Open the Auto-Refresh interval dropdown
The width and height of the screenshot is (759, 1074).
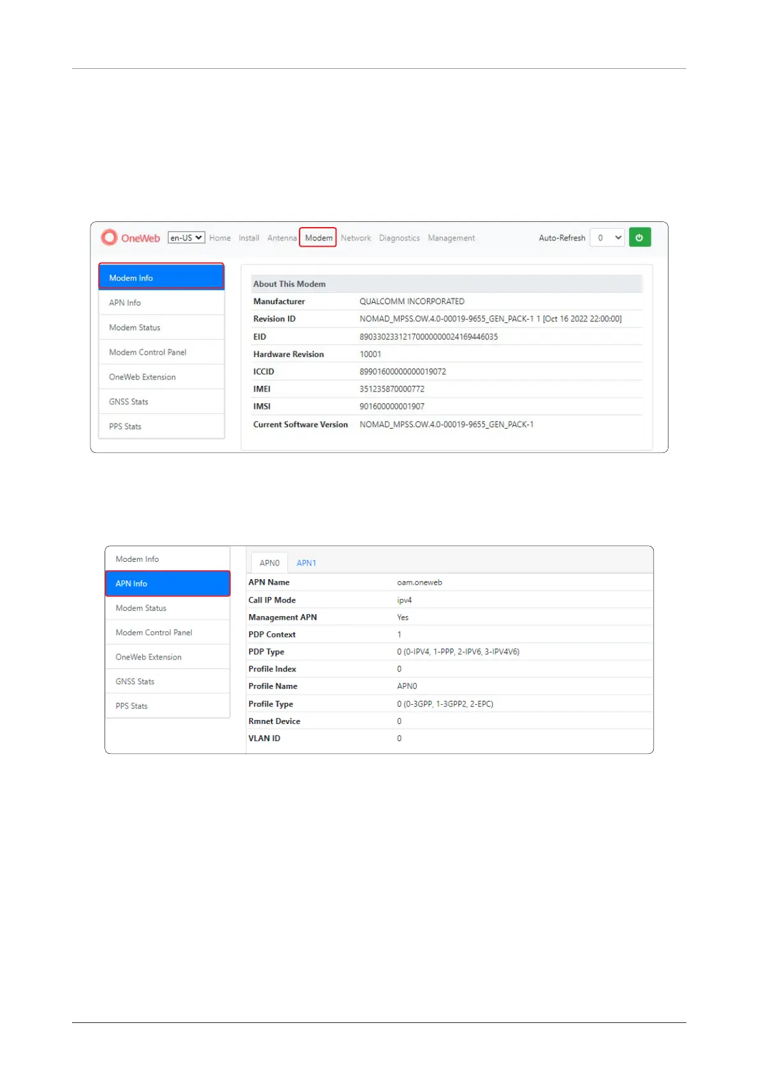tap(607, 237)
